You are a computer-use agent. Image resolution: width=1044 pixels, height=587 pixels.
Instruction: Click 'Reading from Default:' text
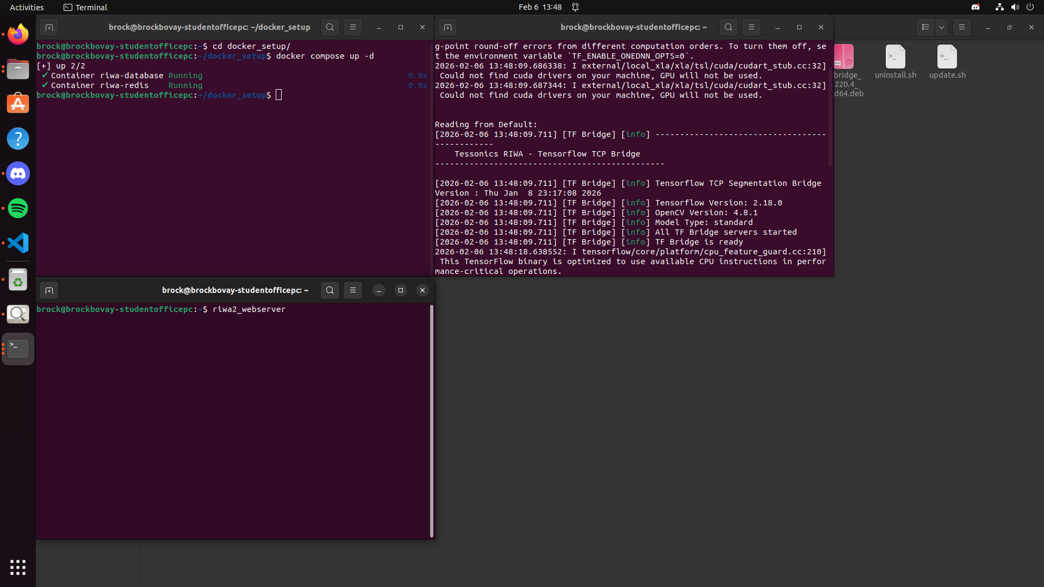coord(486,124)
